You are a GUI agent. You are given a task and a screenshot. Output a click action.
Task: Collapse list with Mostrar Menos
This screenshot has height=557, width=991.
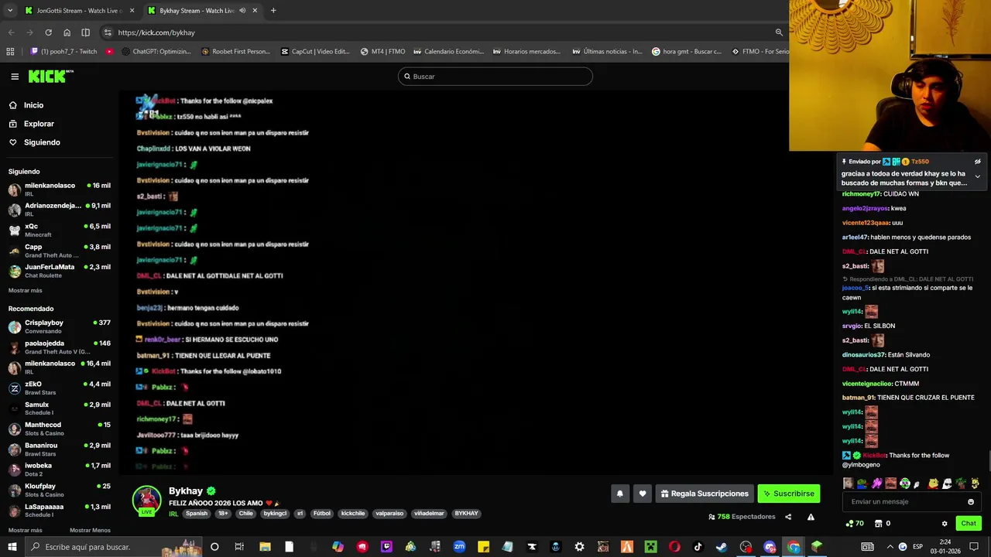90,531
